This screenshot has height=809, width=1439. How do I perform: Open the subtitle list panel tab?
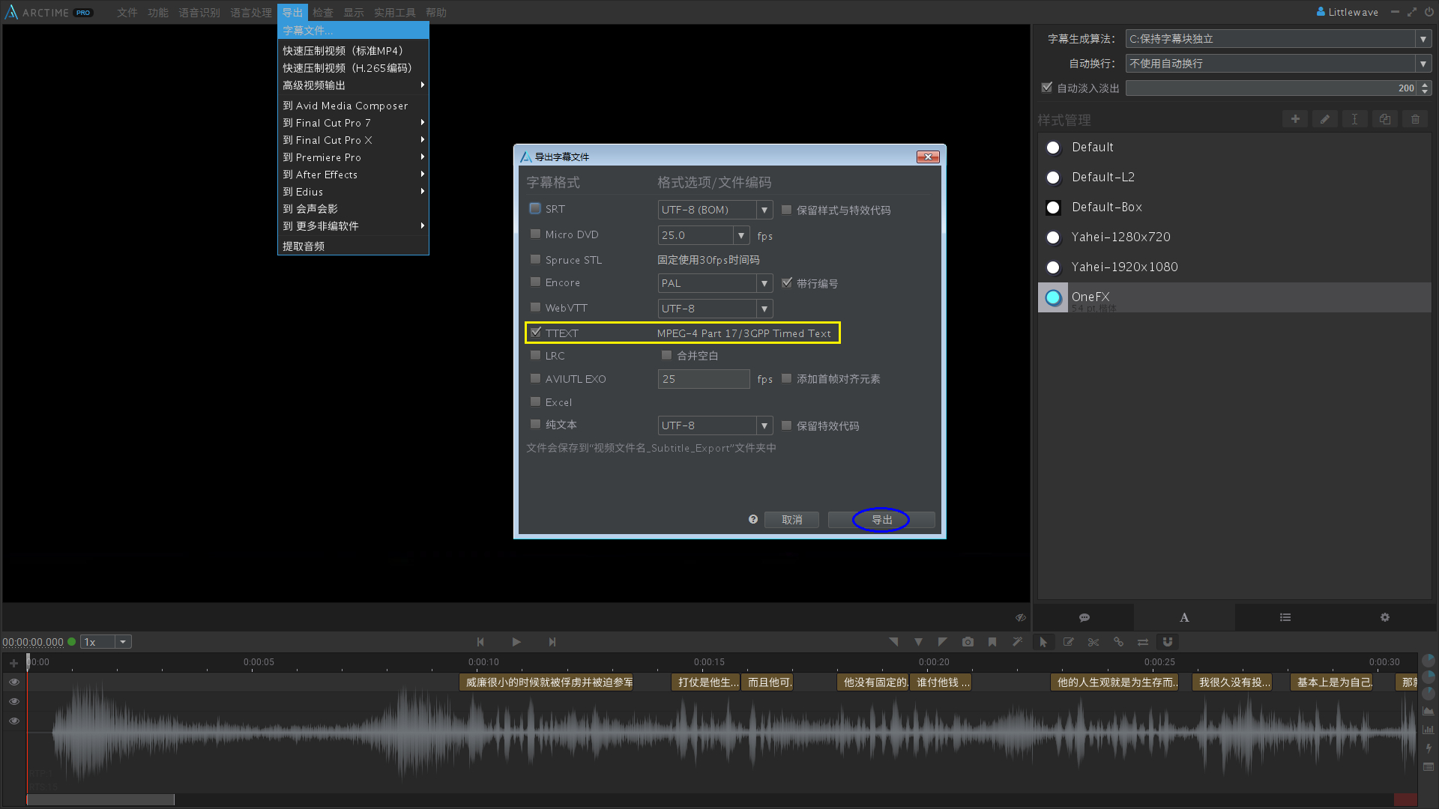coord(1285,617)
